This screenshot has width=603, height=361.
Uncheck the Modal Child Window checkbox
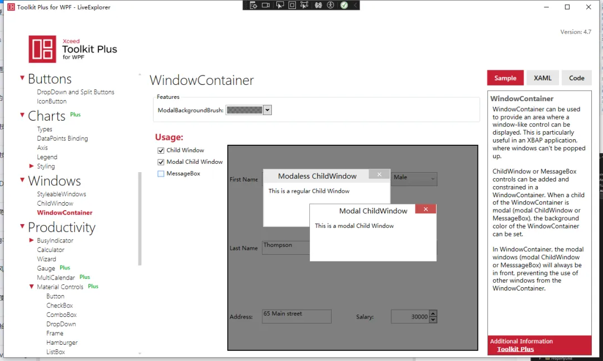(161, 161)
